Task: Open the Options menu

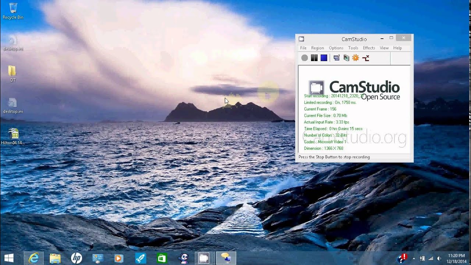Action: pyautogui.click(x=336, y=48)
